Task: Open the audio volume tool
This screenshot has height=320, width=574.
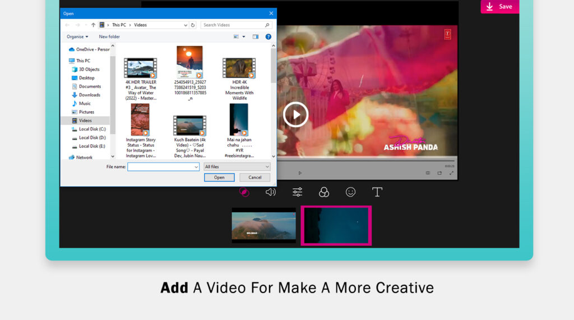Action: 271,192
